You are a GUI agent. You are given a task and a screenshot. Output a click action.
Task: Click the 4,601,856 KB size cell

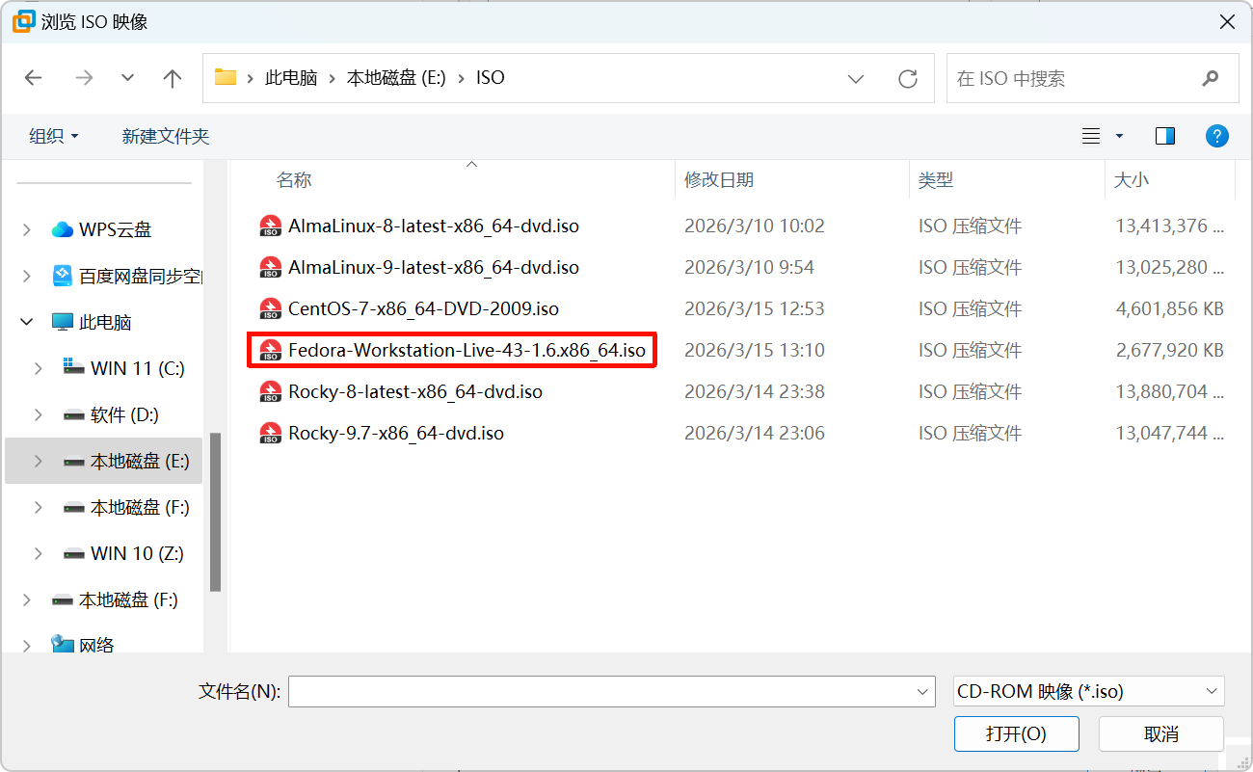coord(1170,308)
